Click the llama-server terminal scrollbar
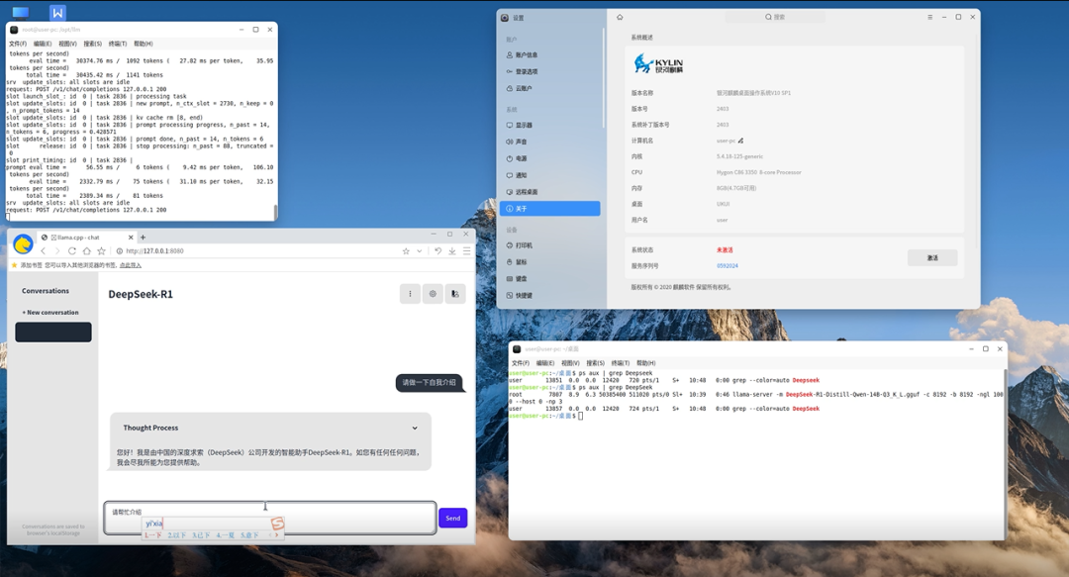 click(275, 212)
